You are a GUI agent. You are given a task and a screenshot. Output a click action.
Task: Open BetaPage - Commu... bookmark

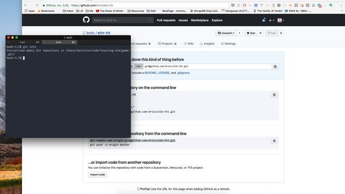[172, 11]
